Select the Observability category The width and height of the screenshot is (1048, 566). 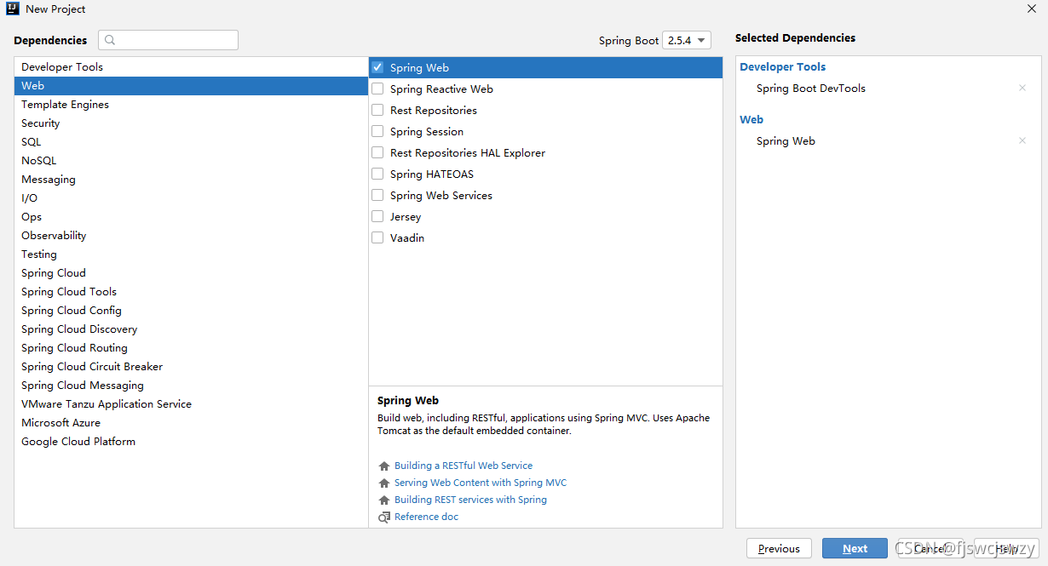(x=191, y=235)
